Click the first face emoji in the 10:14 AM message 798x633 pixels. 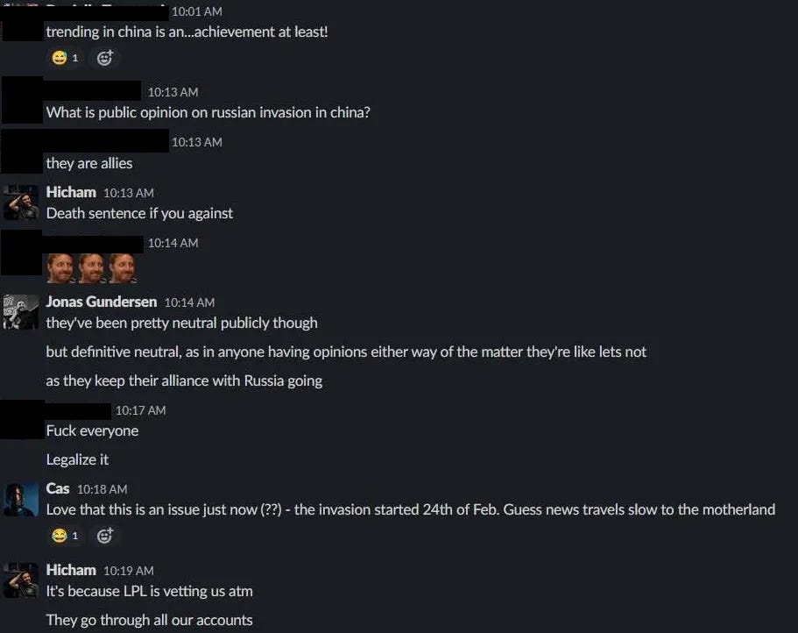(60, 268)
